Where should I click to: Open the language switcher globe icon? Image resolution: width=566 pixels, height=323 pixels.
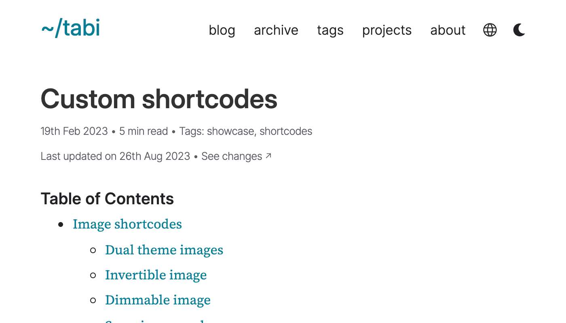(x=490, y=30)
